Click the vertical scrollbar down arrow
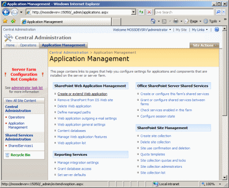This screenshot has height=188, width=229. (x=224, y=177)
